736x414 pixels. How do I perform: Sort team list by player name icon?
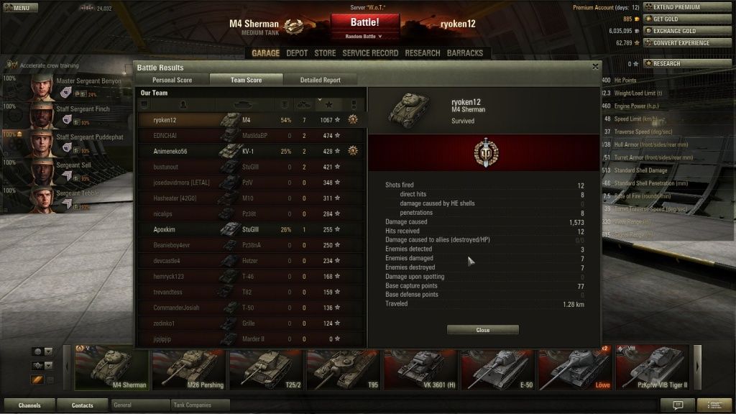point(183,104)
